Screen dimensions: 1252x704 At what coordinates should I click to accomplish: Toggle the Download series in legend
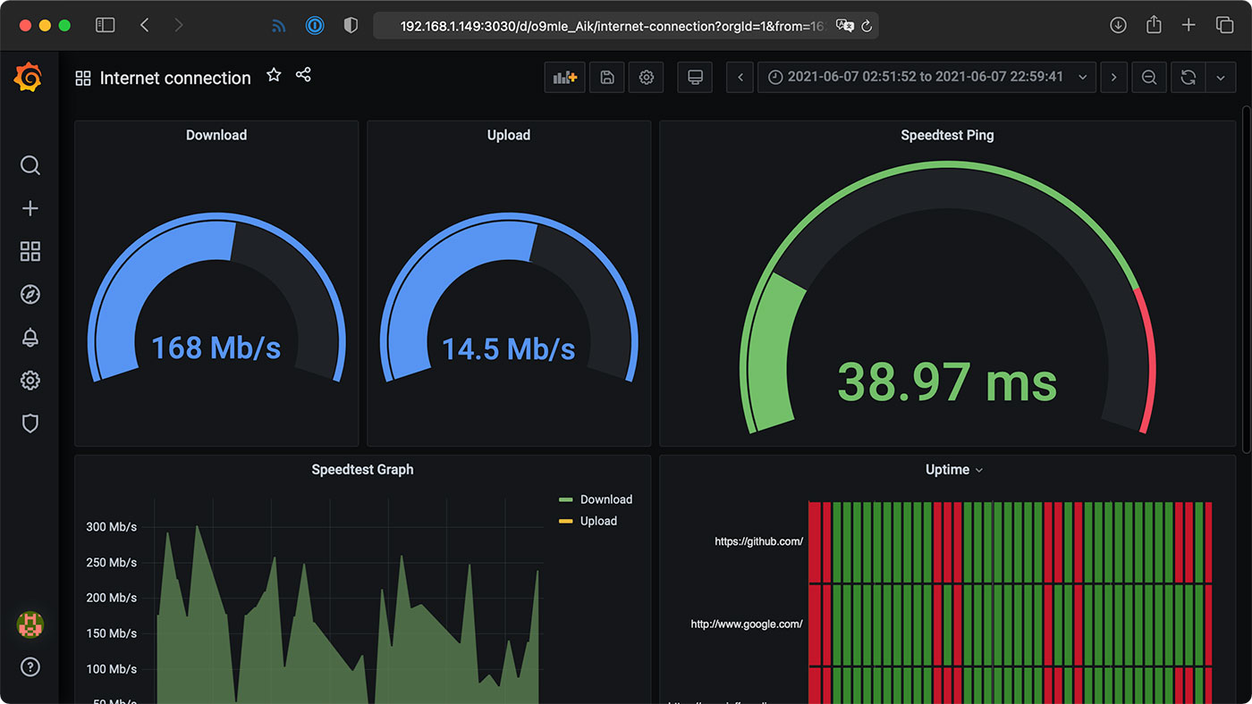click(x=605, y=499)
